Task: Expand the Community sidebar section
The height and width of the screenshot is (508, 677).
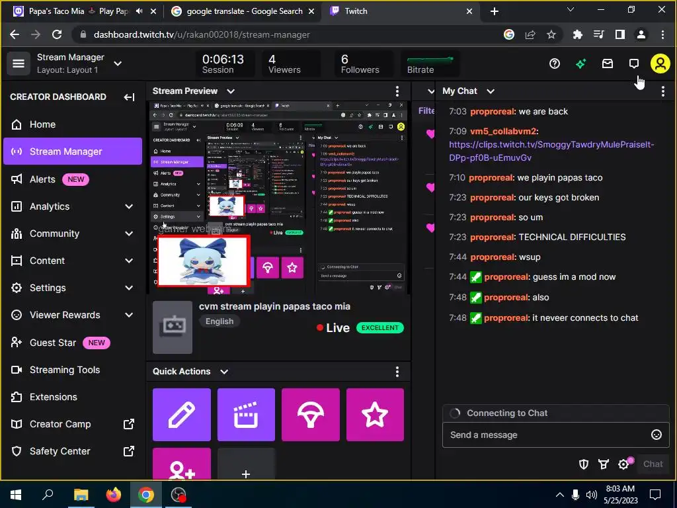Action: pos(129,233)
